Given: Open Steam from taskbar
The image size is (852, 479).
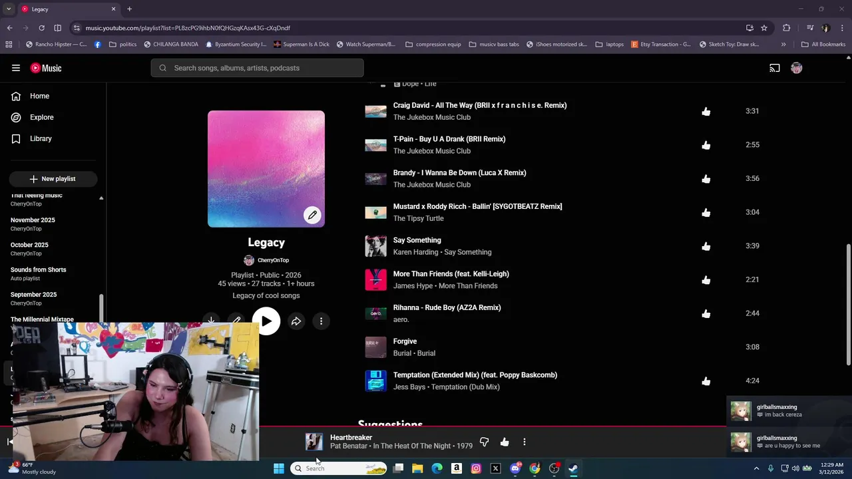Looking at the screenshot, I should [573, 468].
